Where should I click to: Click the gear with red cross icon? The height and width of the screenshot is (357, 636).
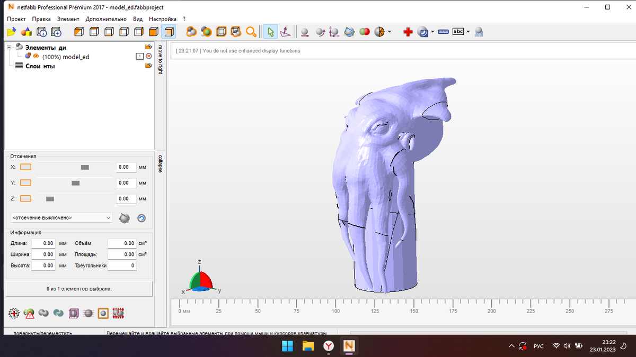click(x=14, y=313)
